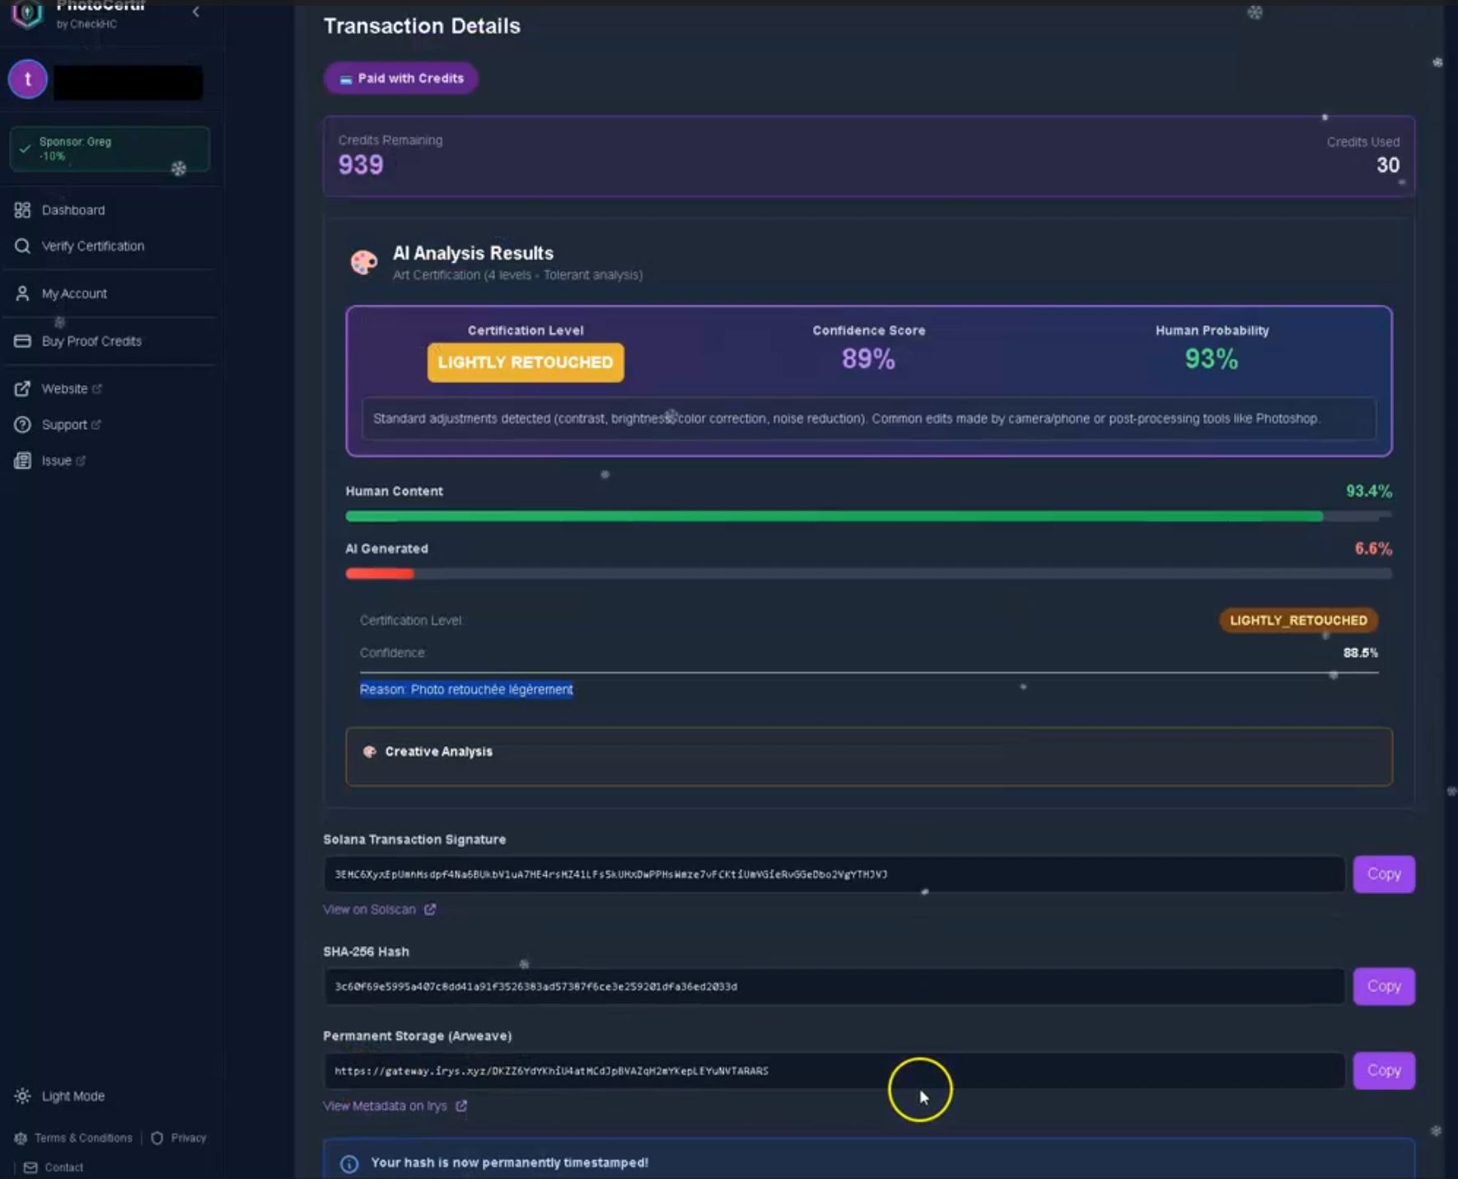Click the Support question-mark icon
Screen dimensions: 1458x1179
click(23, 425)
